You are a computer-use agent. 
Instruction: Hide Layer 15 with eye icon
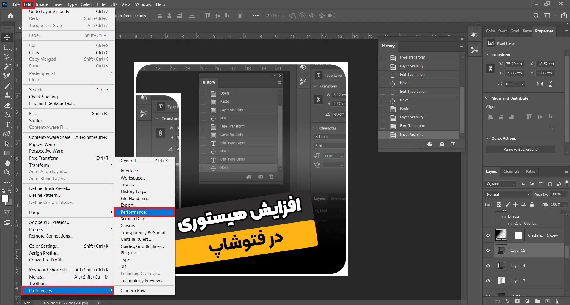488,251
